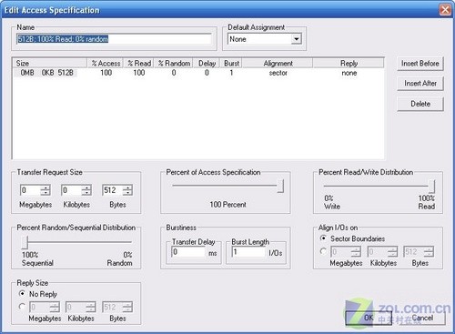
Task: Increase Transfer Request Size Kilobytes spinner
Action: point(86,187)
